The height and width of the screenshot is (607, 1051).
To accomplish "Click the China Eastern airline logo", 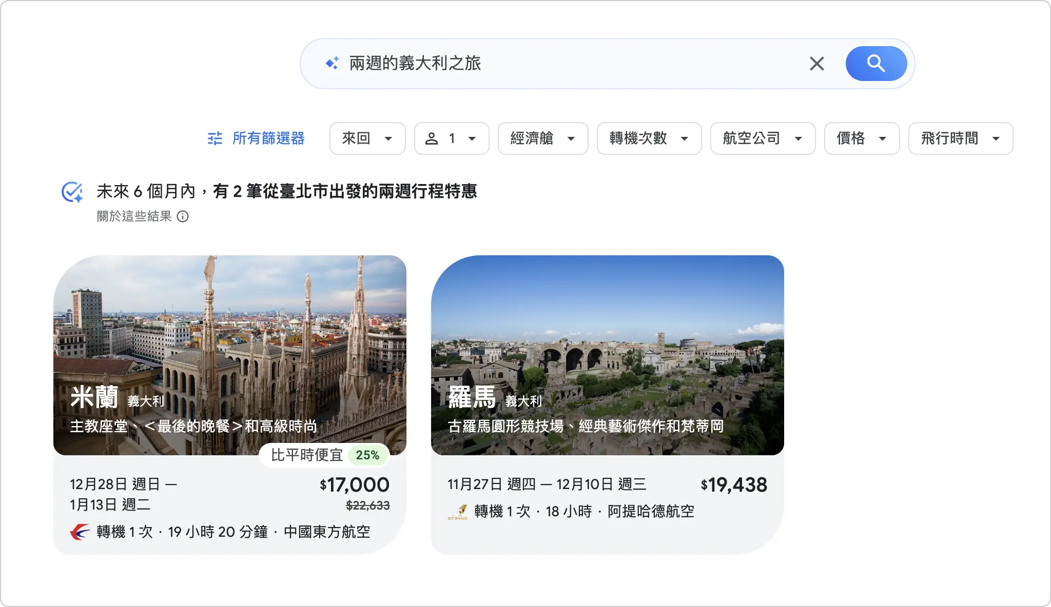I will (x=80, y=532).
